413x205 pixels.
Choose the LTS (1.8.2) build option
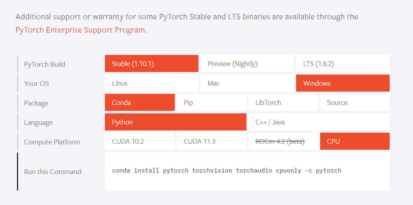(343, 63)
